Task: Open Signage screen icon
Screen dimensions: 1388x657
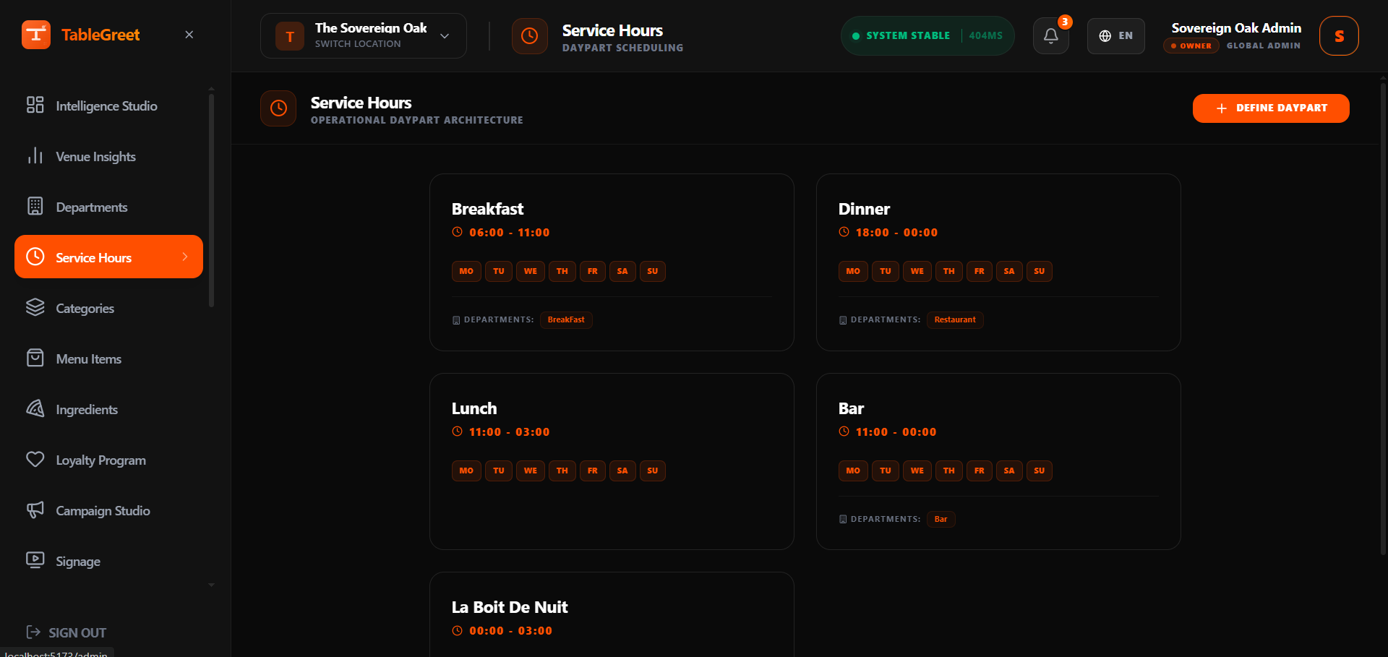Action: 35,560
